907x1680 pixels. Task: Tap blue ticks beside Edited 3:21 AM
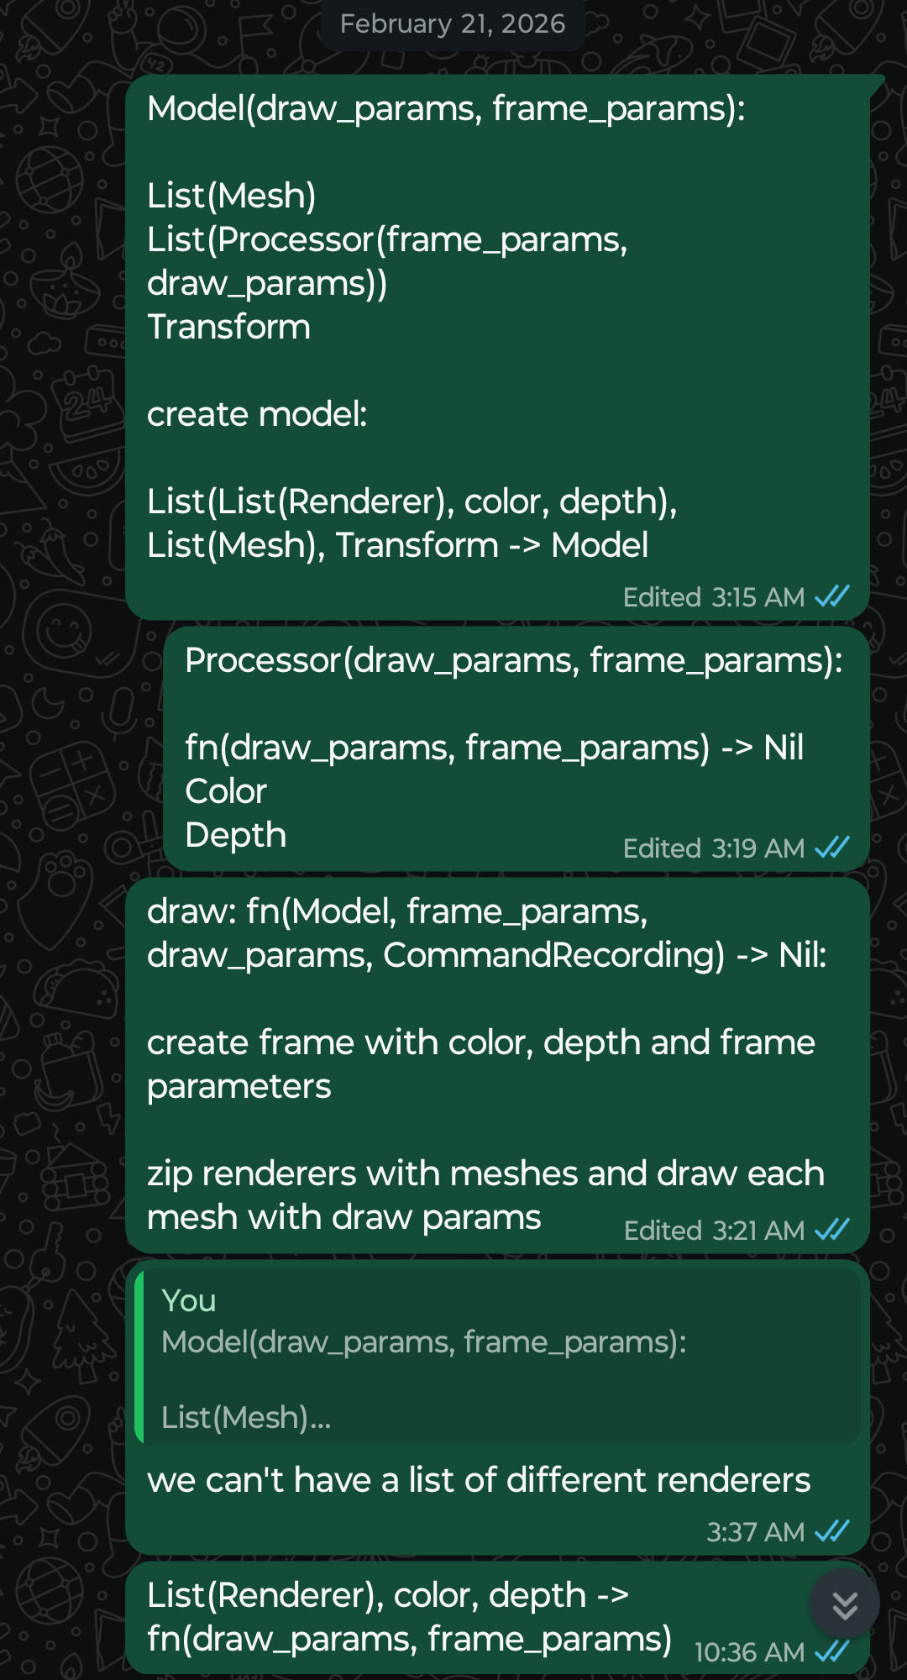coord(832,1230)
